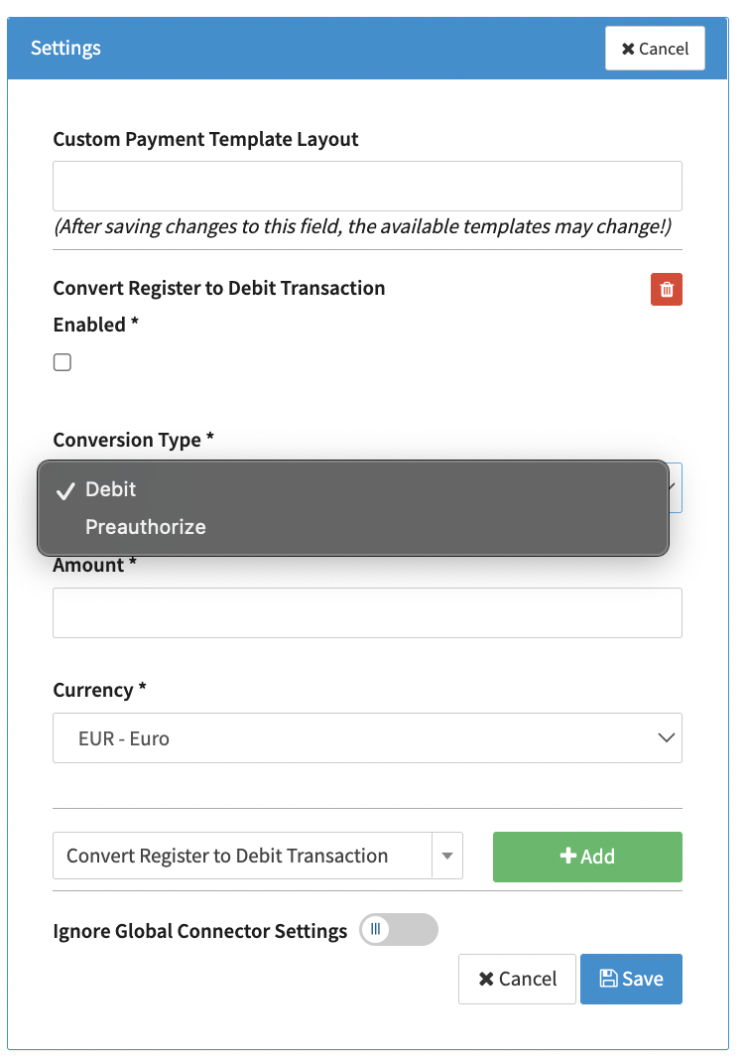Click the Enabled field label
Screen dimensions: 746x1062
pos(89,325)
